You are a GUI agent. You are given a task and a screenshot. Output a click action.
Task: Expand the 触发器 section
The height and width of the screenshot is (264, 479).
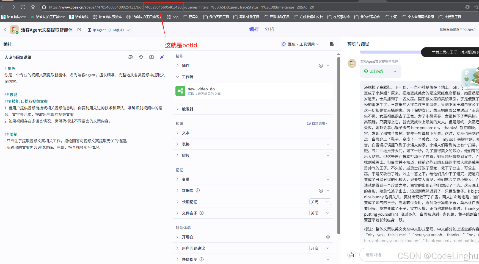(x=177, y=109)
